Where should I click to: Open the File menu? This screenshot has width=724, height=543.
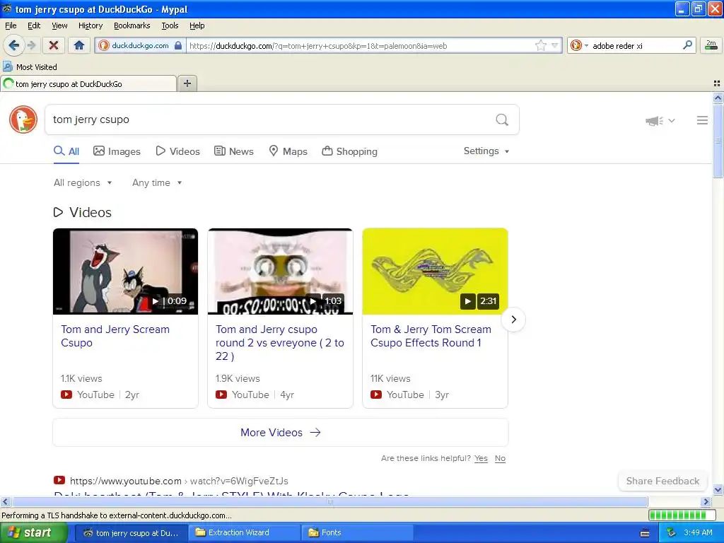click(11, 25)
